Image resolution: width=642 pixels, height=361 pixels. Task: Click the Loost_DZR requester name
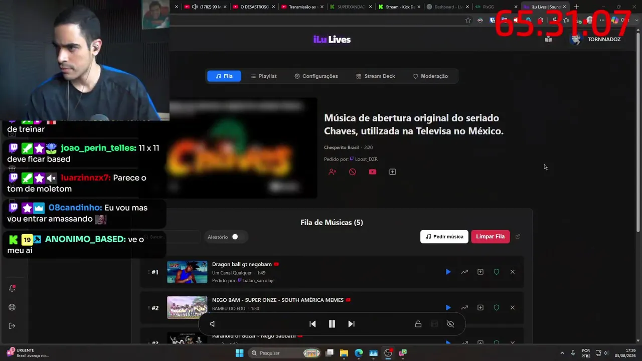click(x=366, y=159)
